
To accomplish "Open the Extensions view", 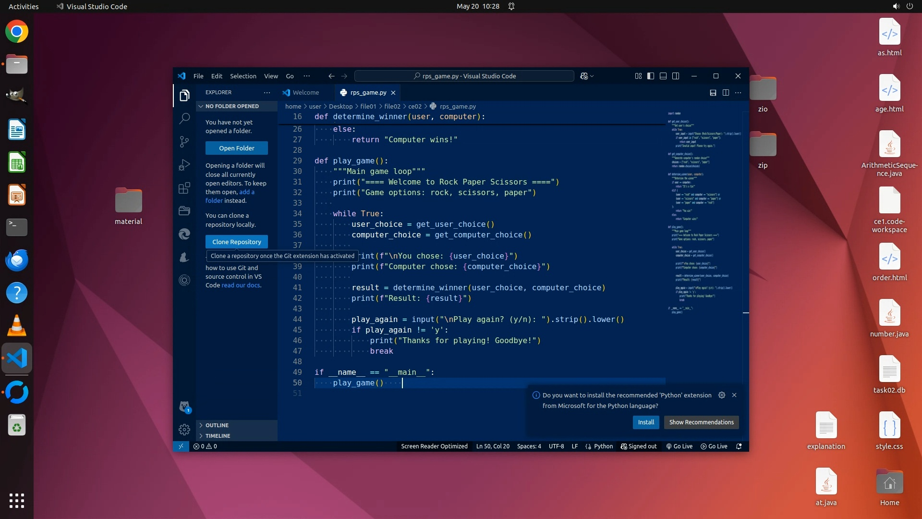I will [x=184, y=188].
